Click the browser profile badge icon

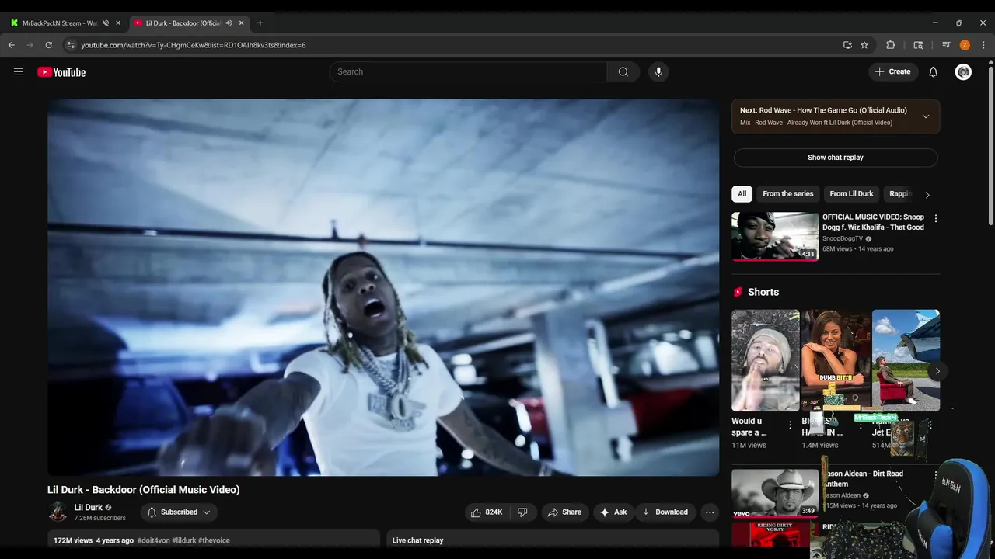click(x=965, y=45)
